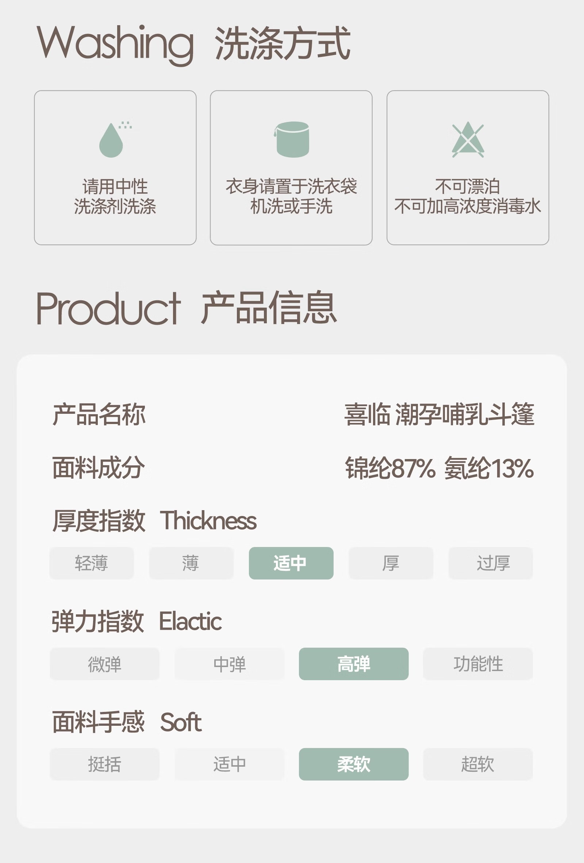
Task: Select the highlighted 柔软 fabric feel option
Action: [x=354, y=764]
